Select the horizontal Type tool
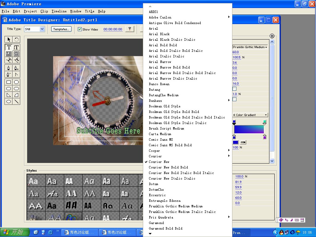Image resolution: width=316 pixels, height=237 pixels. click(9, 47)
